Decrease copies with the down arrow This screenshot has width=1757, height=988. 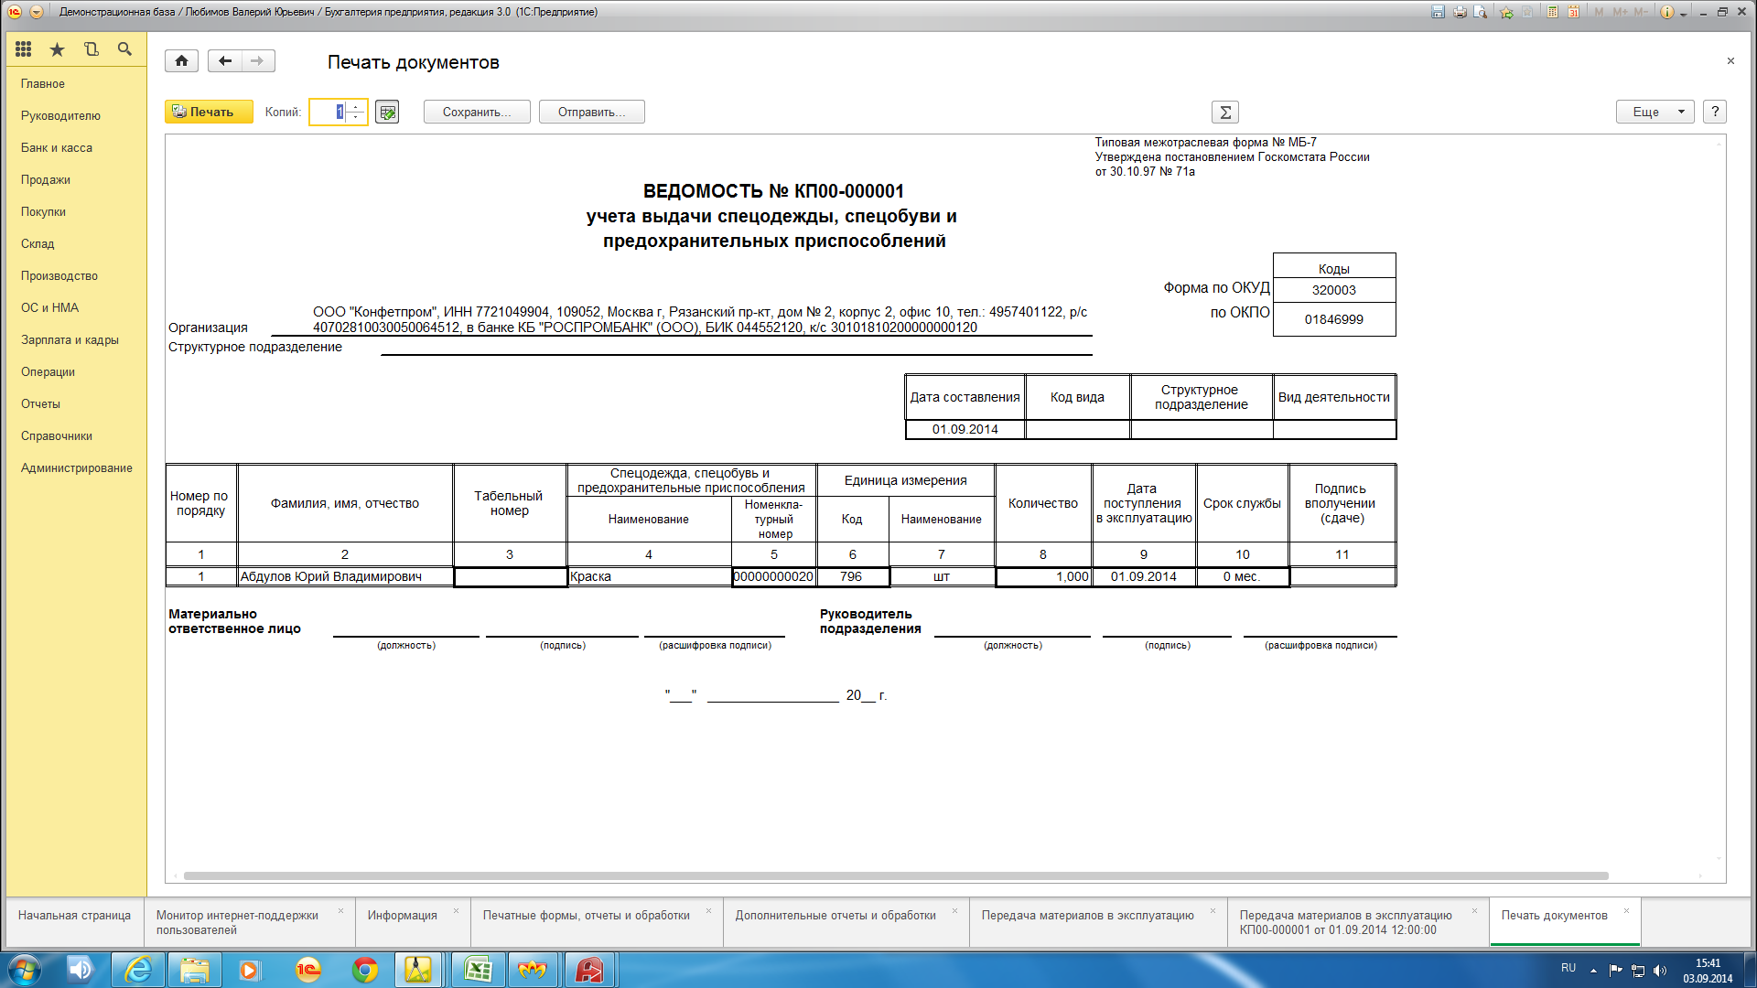(356, 117)
